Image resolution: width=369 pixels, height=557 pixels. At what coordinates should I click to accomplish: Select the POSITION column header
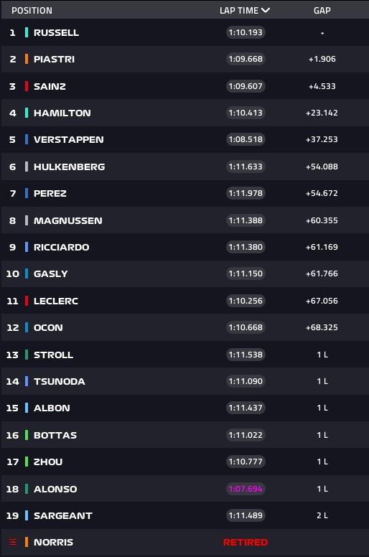point(32,10)
